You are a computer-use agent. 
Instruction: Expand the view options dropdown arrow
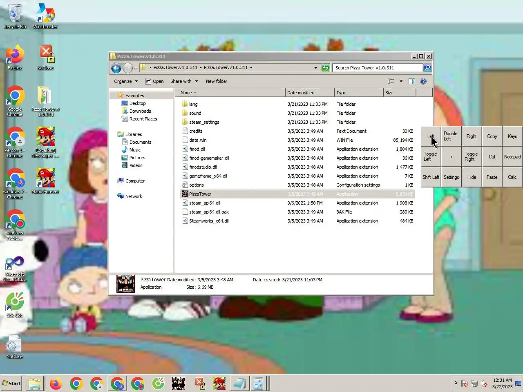401,81
